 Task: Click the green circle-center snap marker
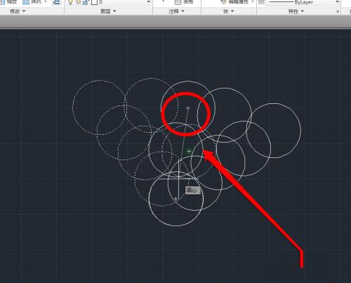point(189,151)
